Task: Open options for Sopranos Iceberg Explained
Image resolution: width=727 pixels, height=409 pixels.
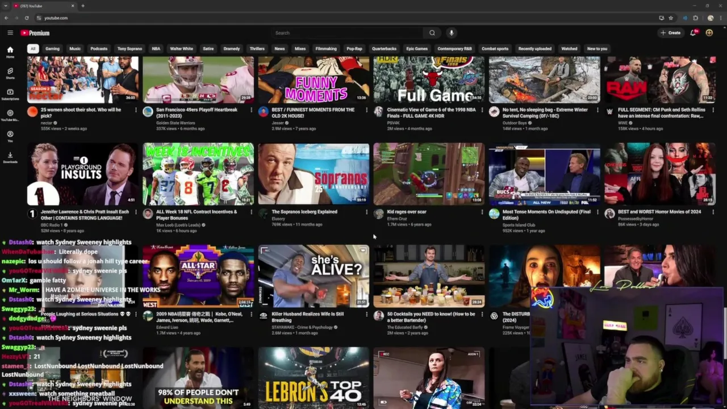Action: (x=366, y=212)
